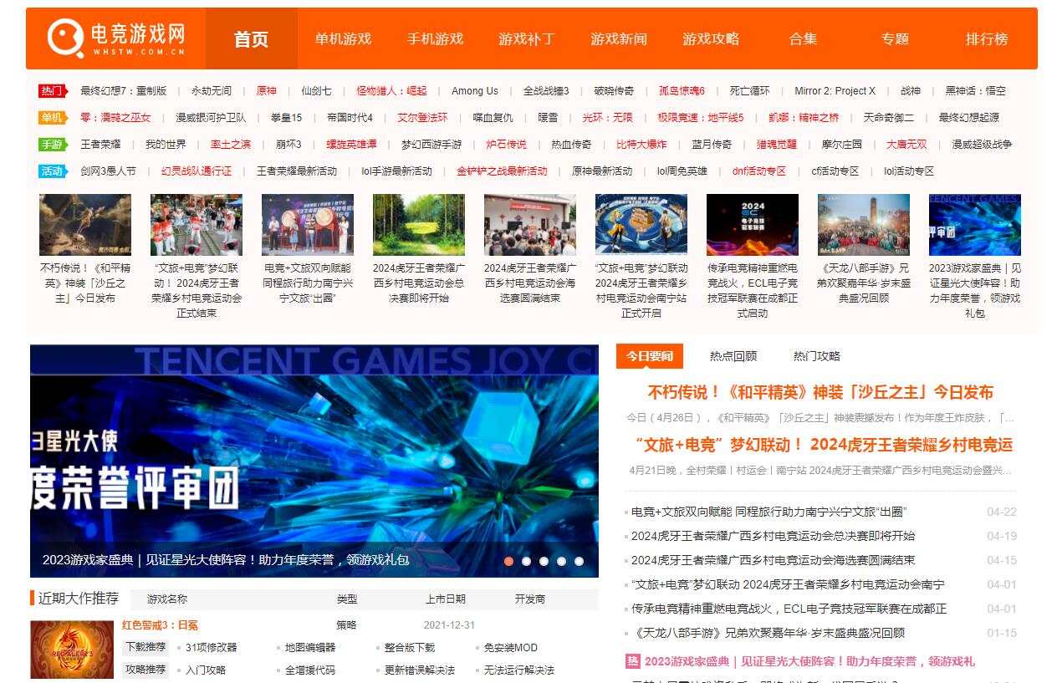Screen dimensions: 1057x683
Task: Open the 单机游戏 navigation item
Action: point(343,38)
